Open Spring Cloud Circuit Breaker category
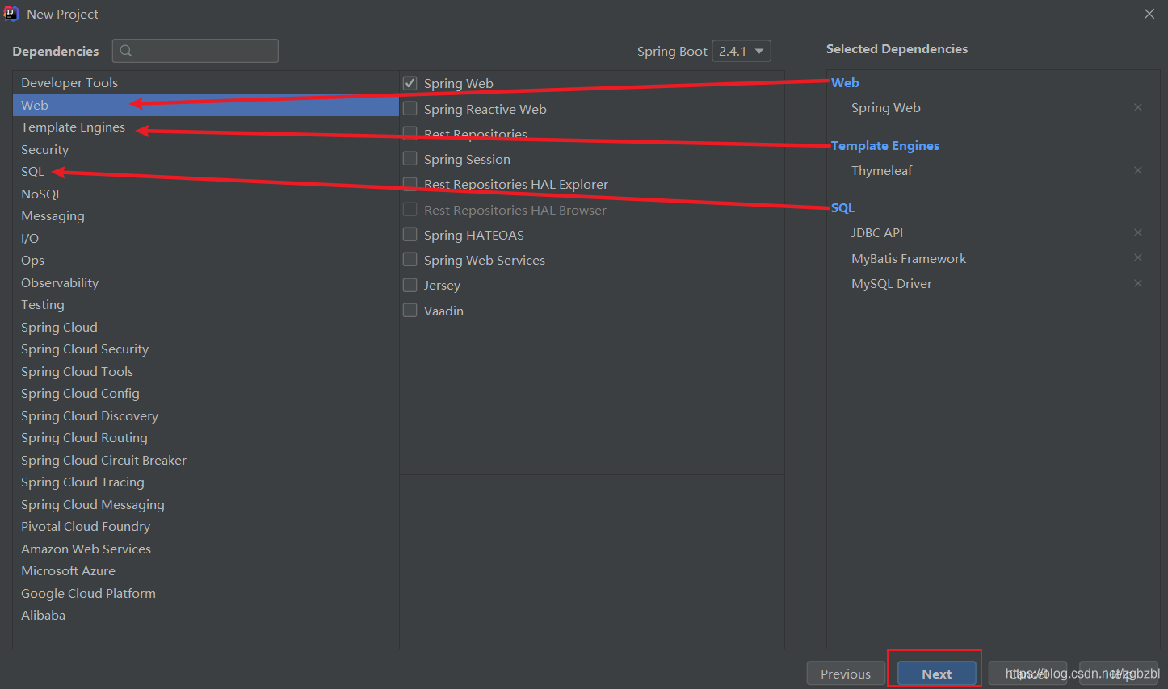The image size is (1168, 689). tap(205, 460)
